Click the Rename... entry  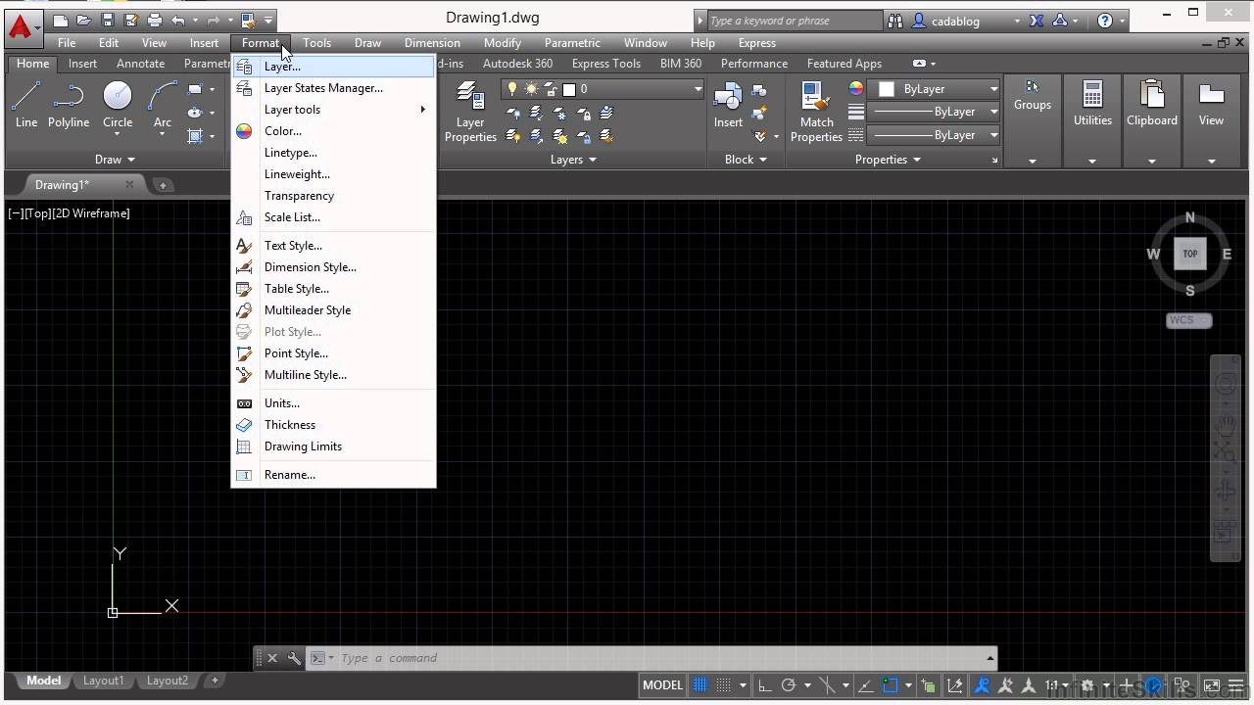[x=333, y=475]
